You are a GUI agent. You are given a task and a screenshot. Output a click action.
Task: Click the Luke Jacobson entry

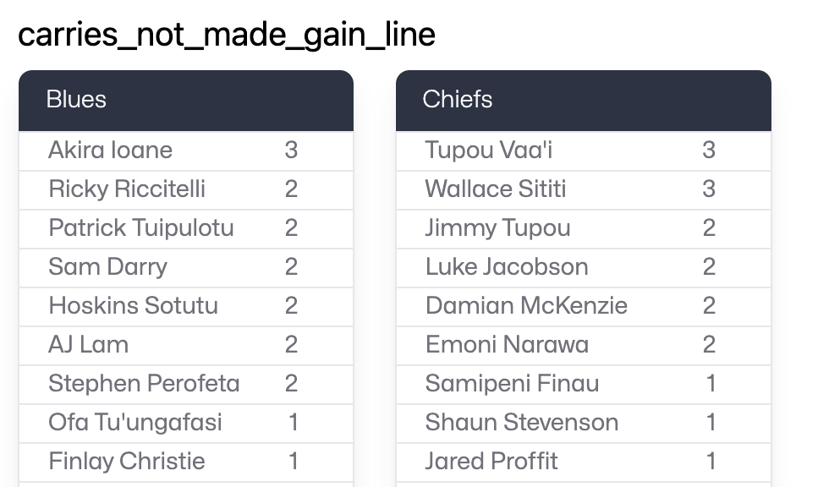pos(583,267)
